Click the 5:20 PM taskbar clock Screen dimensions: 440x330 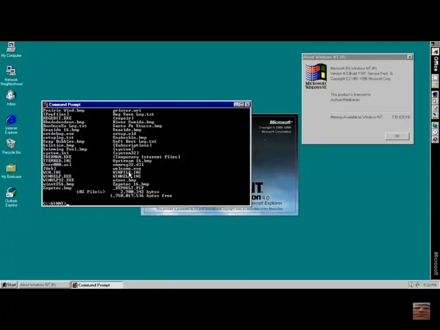[430, 285]
